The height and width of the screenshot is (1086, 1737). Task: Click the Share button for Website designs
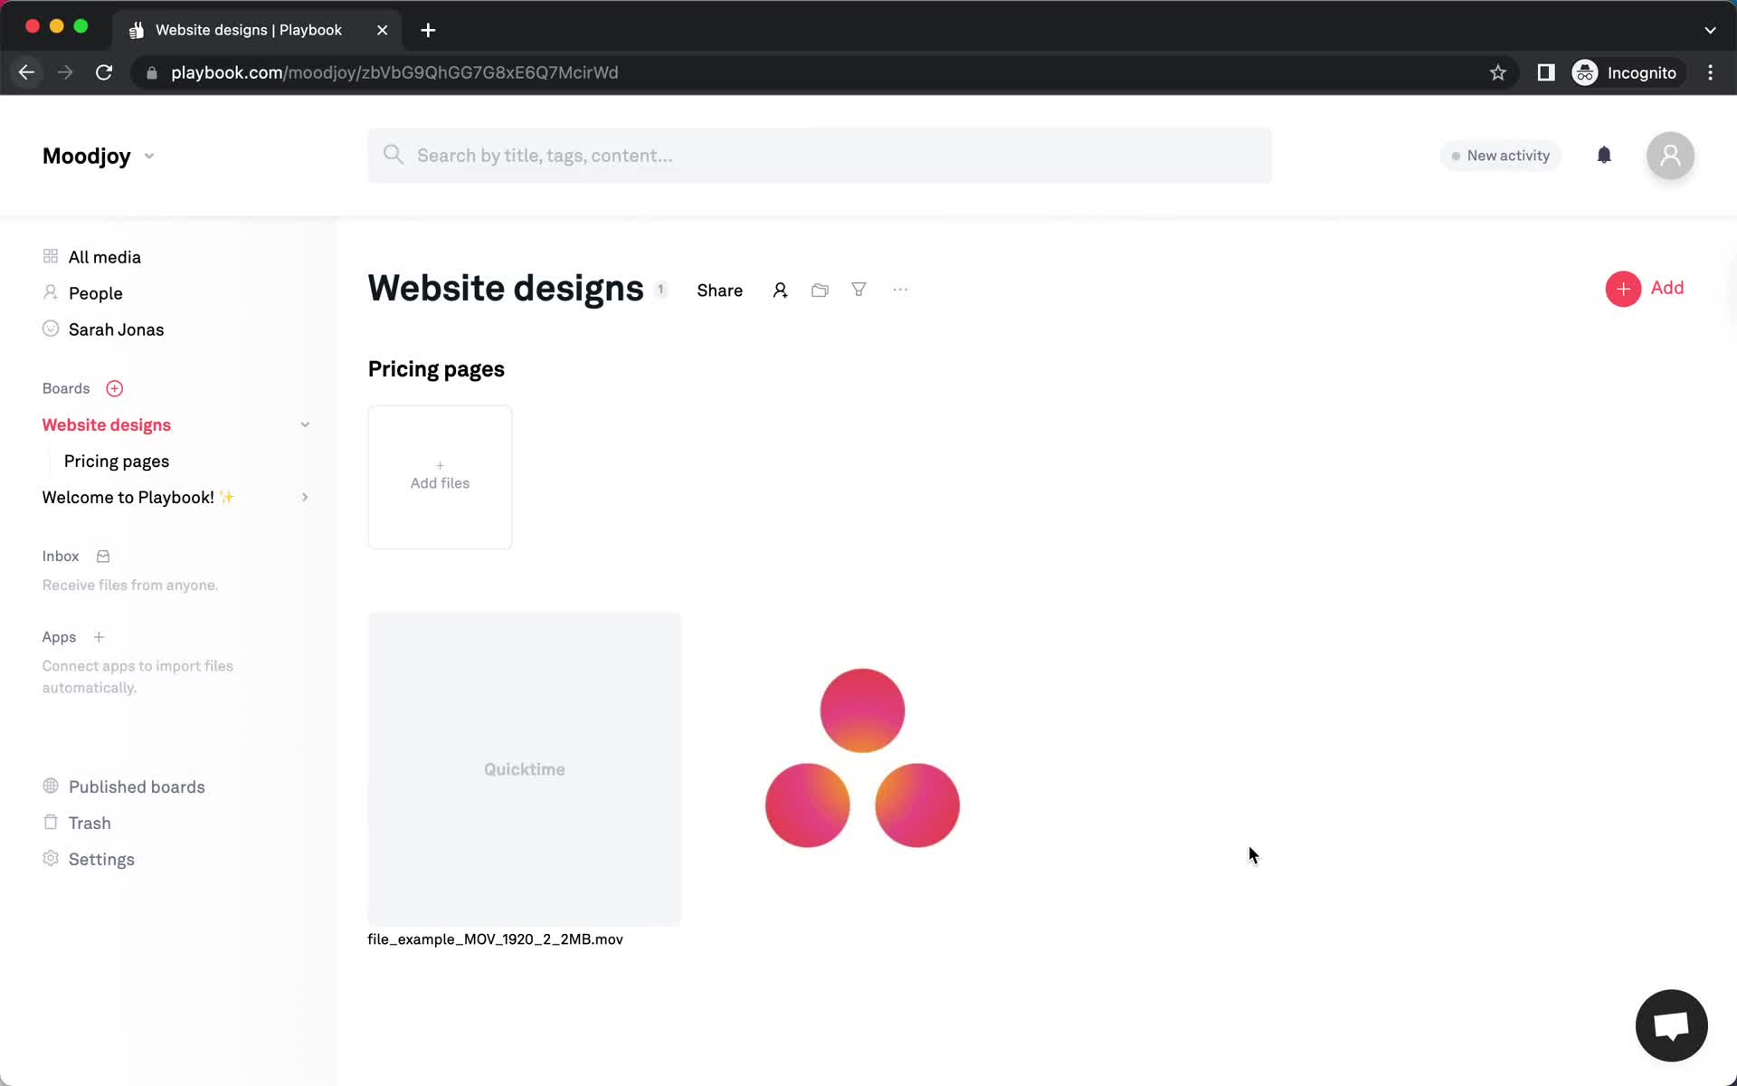pyautogui.click(x=719, y=291)
